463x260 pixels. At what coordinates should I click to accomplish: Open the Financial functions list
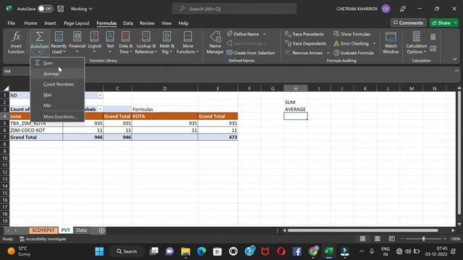click(77, 43)
